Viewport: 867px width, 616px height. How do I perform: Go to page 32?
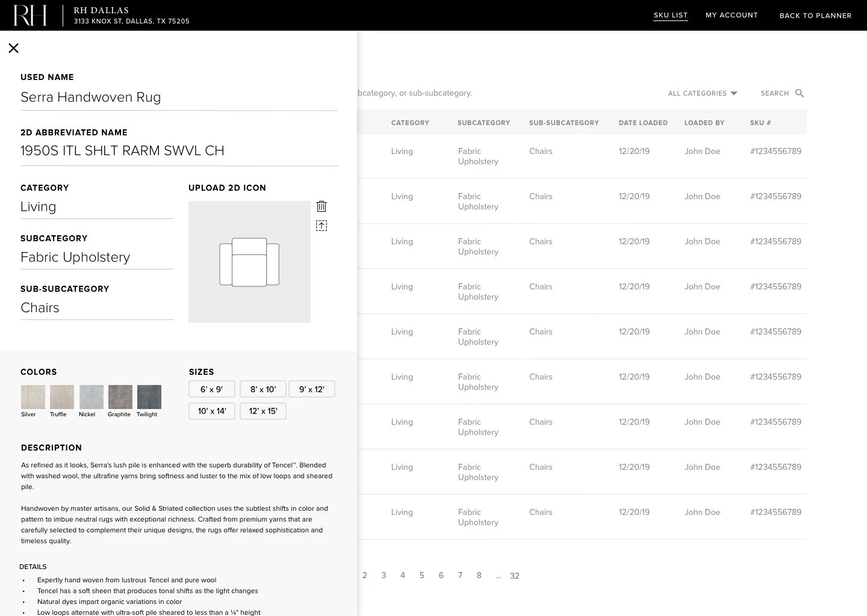click(x=515, y=576)
